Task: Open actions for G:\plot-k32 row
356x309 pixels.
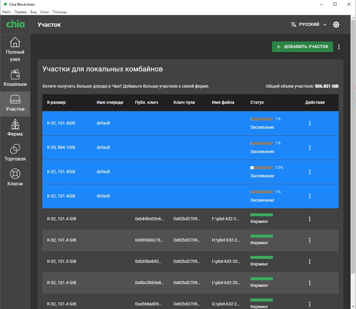Action: [x=310, y=304]
